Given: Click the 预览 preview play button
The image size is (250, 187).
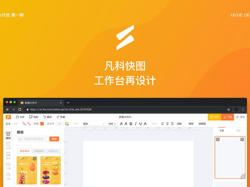Looking at the screenshot, I should pos(240,117).
